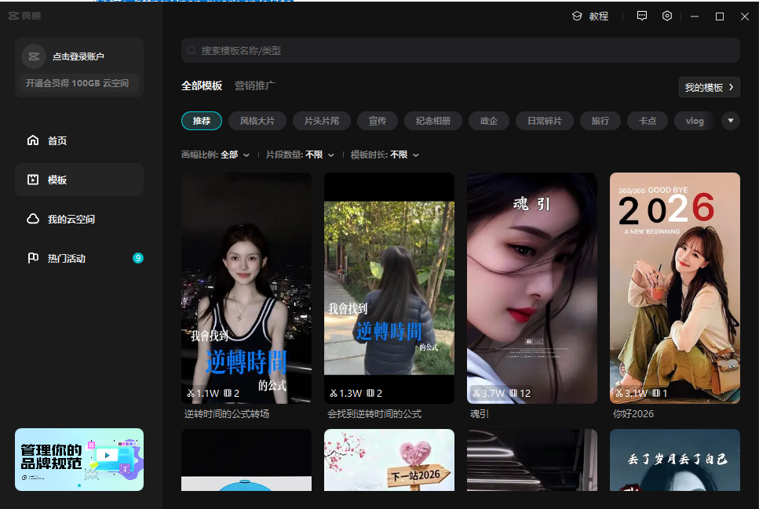Viewport: 759px width, 509px height.
Task: Click the Jianying logo top left
Action: pyautogui.click(x=24, y=15)
